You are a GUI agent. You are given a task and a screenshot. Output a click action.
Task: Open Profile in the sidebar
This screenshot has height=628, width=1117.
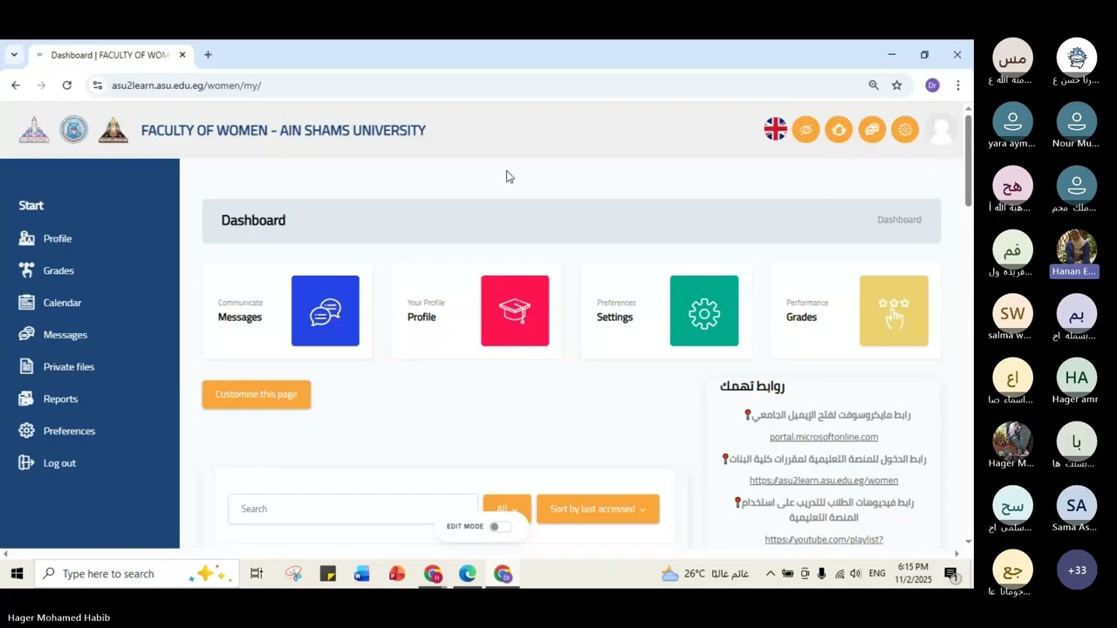(x=58, y=239)
